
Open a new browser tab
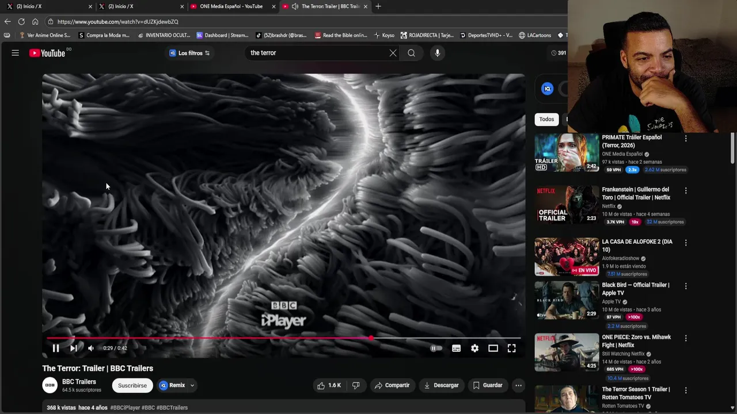(x=378, y=6)
